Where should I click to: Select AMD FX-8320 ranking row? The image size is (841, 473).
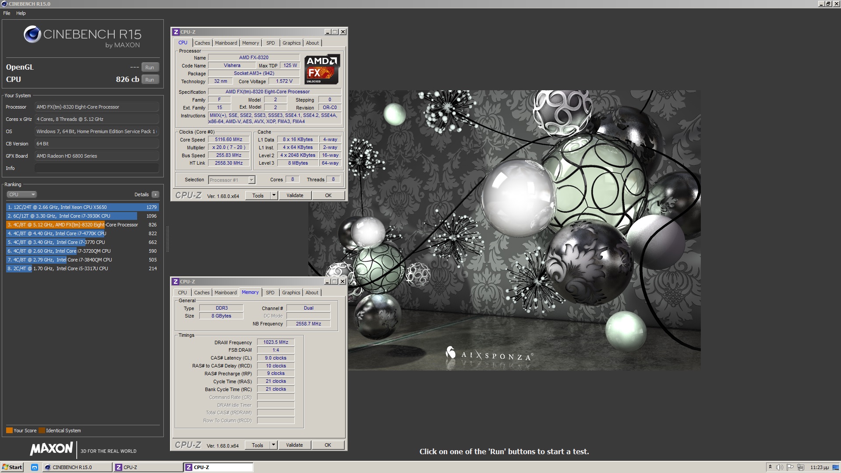click(x=82, y=225)
